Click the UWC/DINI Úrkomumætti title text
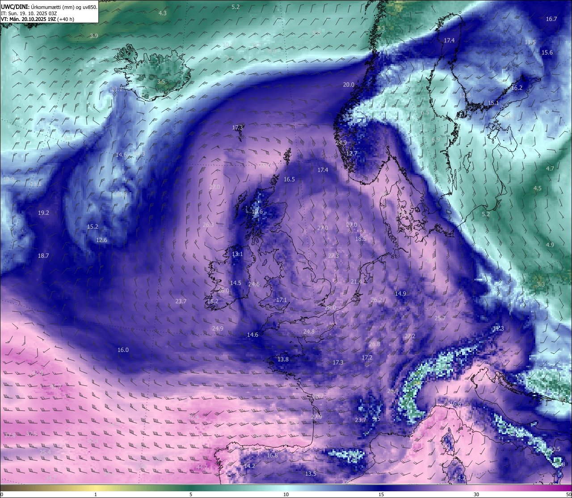The image size is (572, 498). click(49, 7)
